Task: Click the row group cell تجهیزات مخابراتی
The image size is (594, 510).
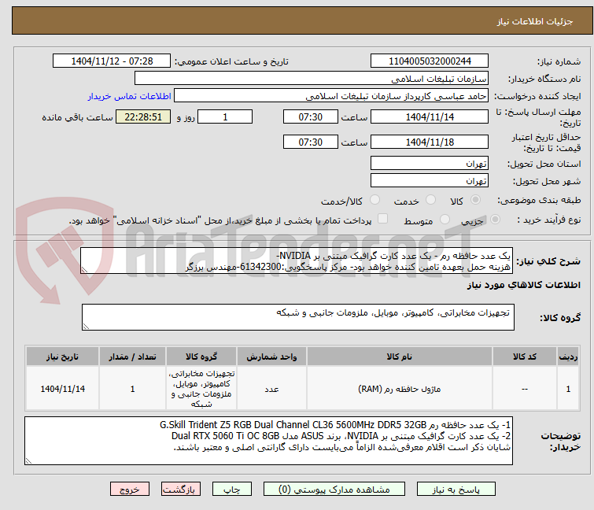Action: (201, 389)
